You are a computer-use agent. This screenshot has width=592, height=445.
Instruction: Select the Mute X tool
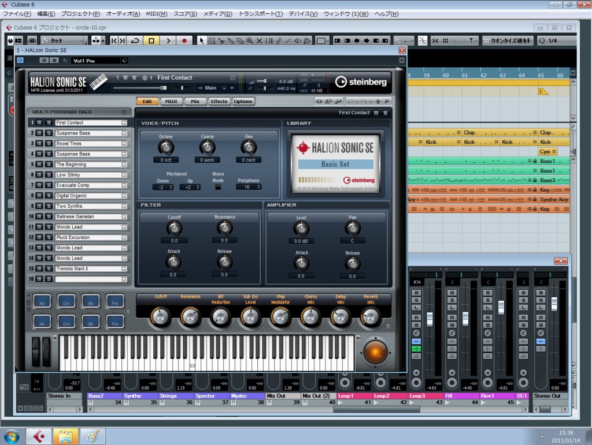coord(260,41)
